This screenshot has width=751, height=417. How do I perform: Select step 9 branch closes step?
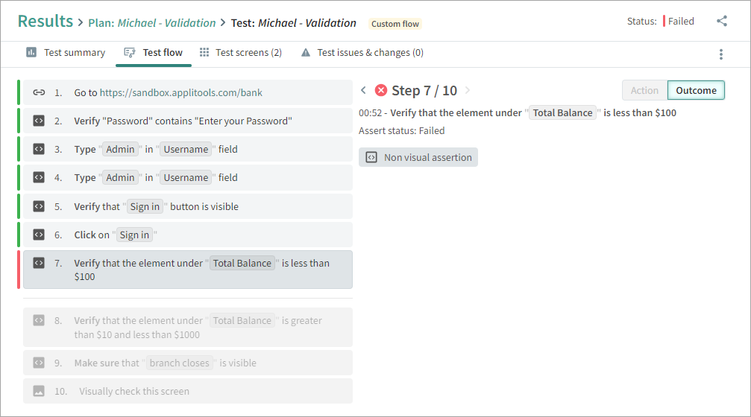tap(187, 363)
